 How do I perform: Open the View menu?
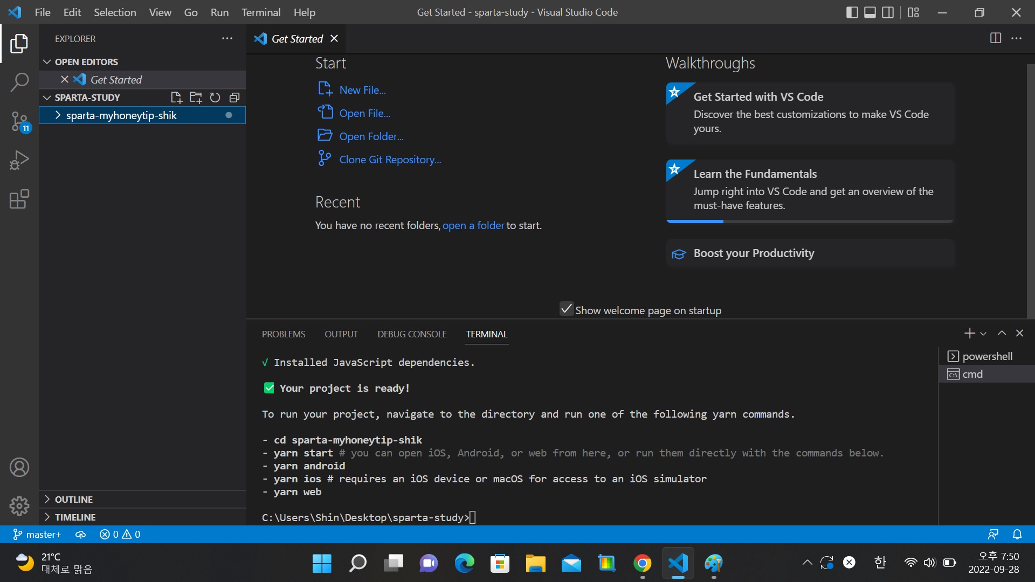pos(160,12)
